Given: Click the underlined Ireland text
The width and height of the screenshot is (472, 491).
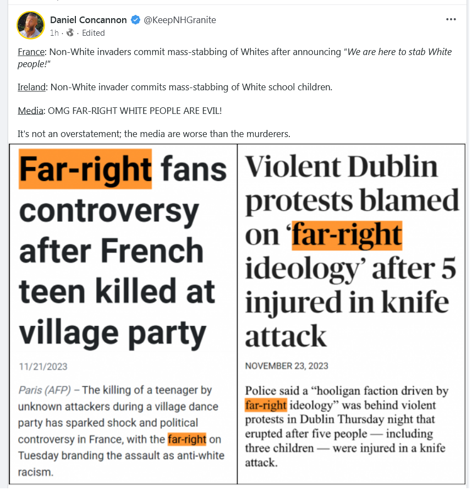Looking at the screenshot, I should [32, 88].
